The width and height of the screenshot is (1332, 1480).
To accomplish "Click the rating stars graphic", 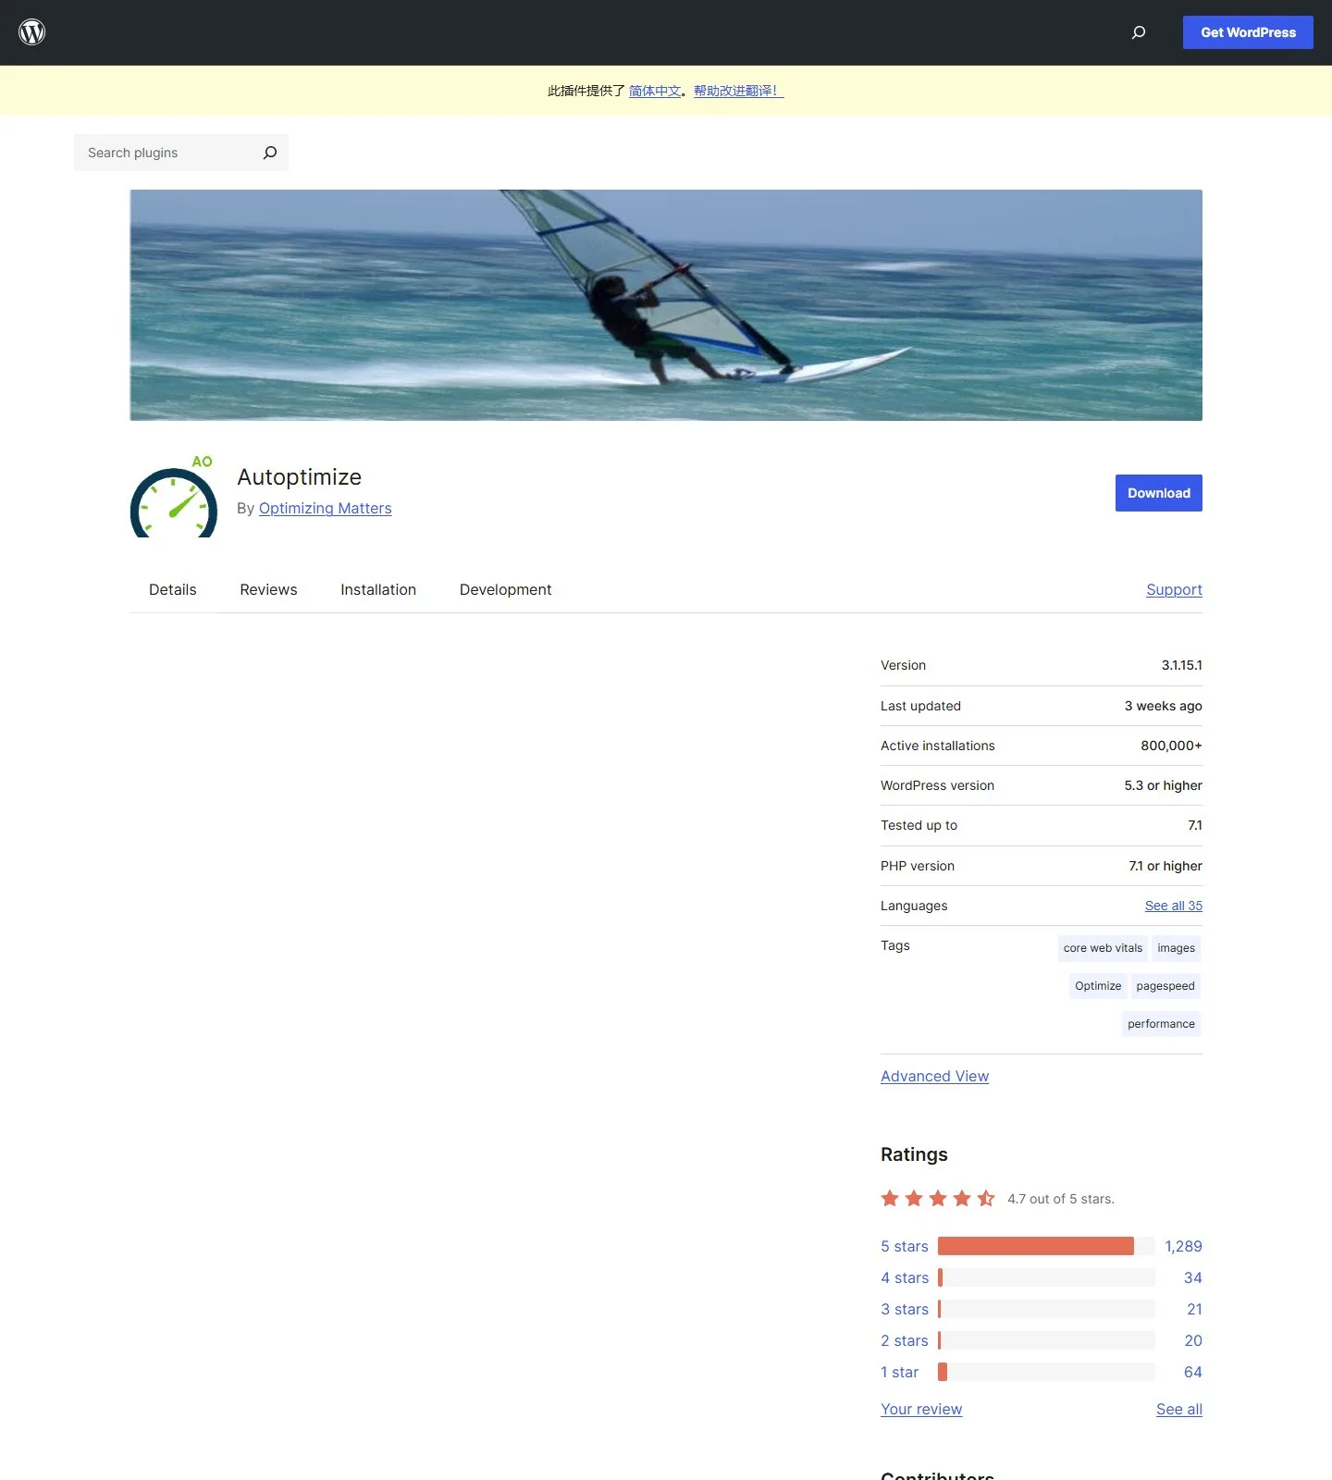I will 938,1199.
